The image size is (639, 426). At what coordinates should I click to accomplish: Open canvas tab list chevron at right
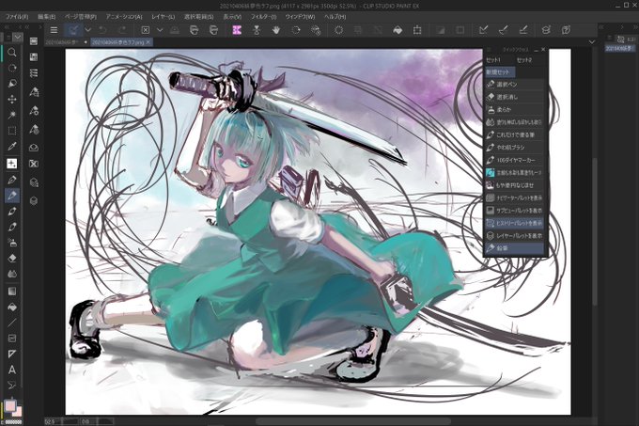click(x=592, y=42)
